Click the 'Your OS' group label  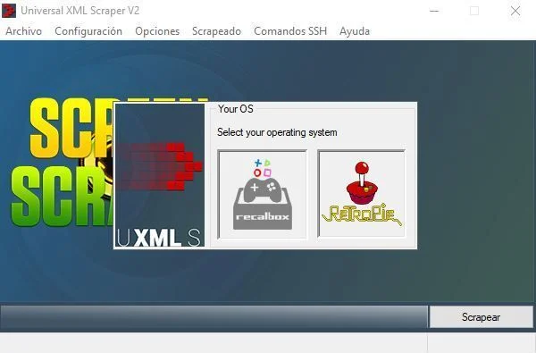(236, 109)
